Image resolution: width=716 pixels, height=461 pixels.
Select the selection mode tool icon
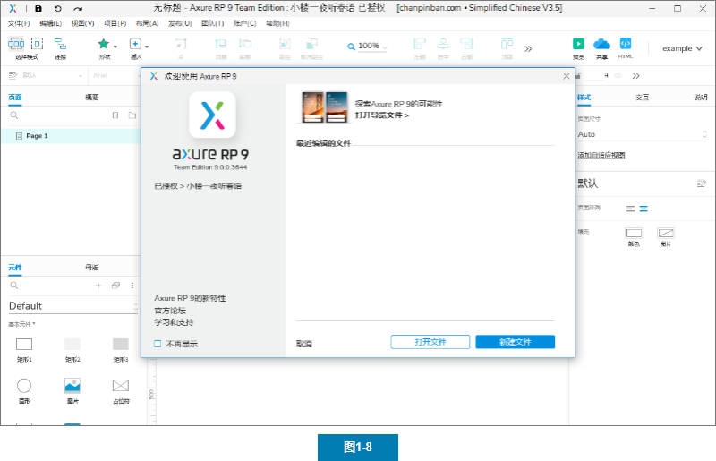16,44
